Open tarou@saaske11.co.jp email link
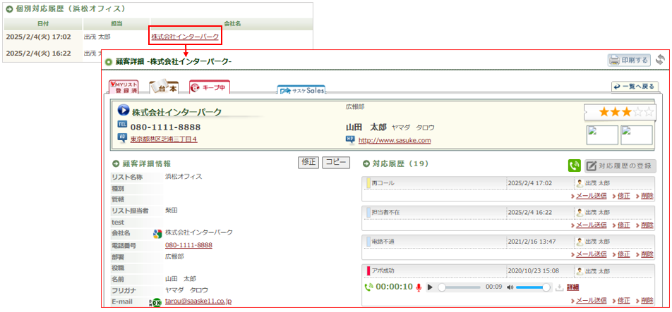 point(198,301)
